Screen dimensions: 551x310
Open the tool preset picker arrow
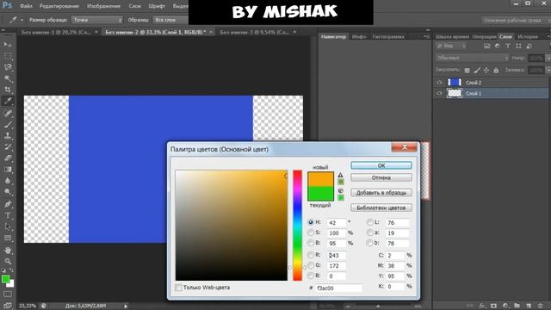22,20
